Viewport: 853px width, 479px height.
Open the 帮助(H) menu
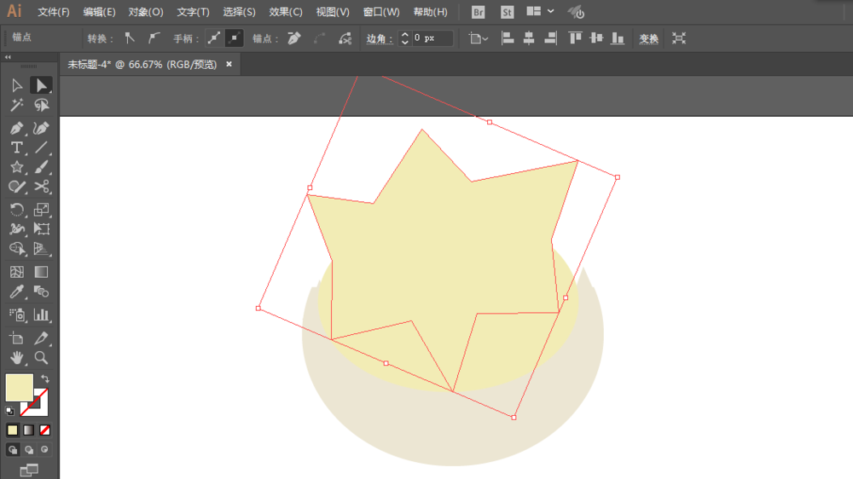click(x=430, y=12)
